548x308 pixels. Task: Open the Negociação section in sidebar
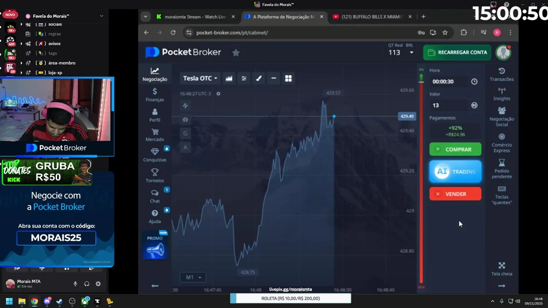click(155, 74)
